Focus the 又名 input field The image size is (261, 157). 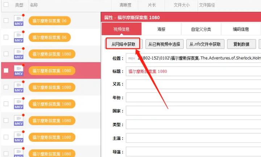point(194,84)
